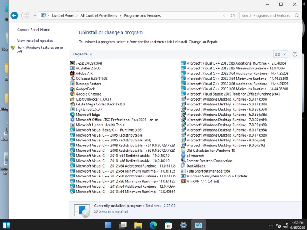Select Microsoft Visual C++ 2005 Redistributable (x64)
307x230 pixels.
pos(111,140)
